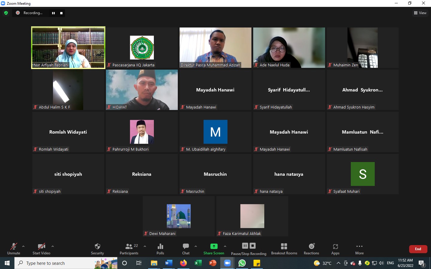The height and width of the screenshot is (269, 431).
Task: Select Dewi Maharani's participant tile
Action: tap(179, 216)
